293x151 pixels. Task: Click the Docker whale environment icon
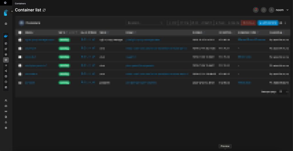(6, 36)
